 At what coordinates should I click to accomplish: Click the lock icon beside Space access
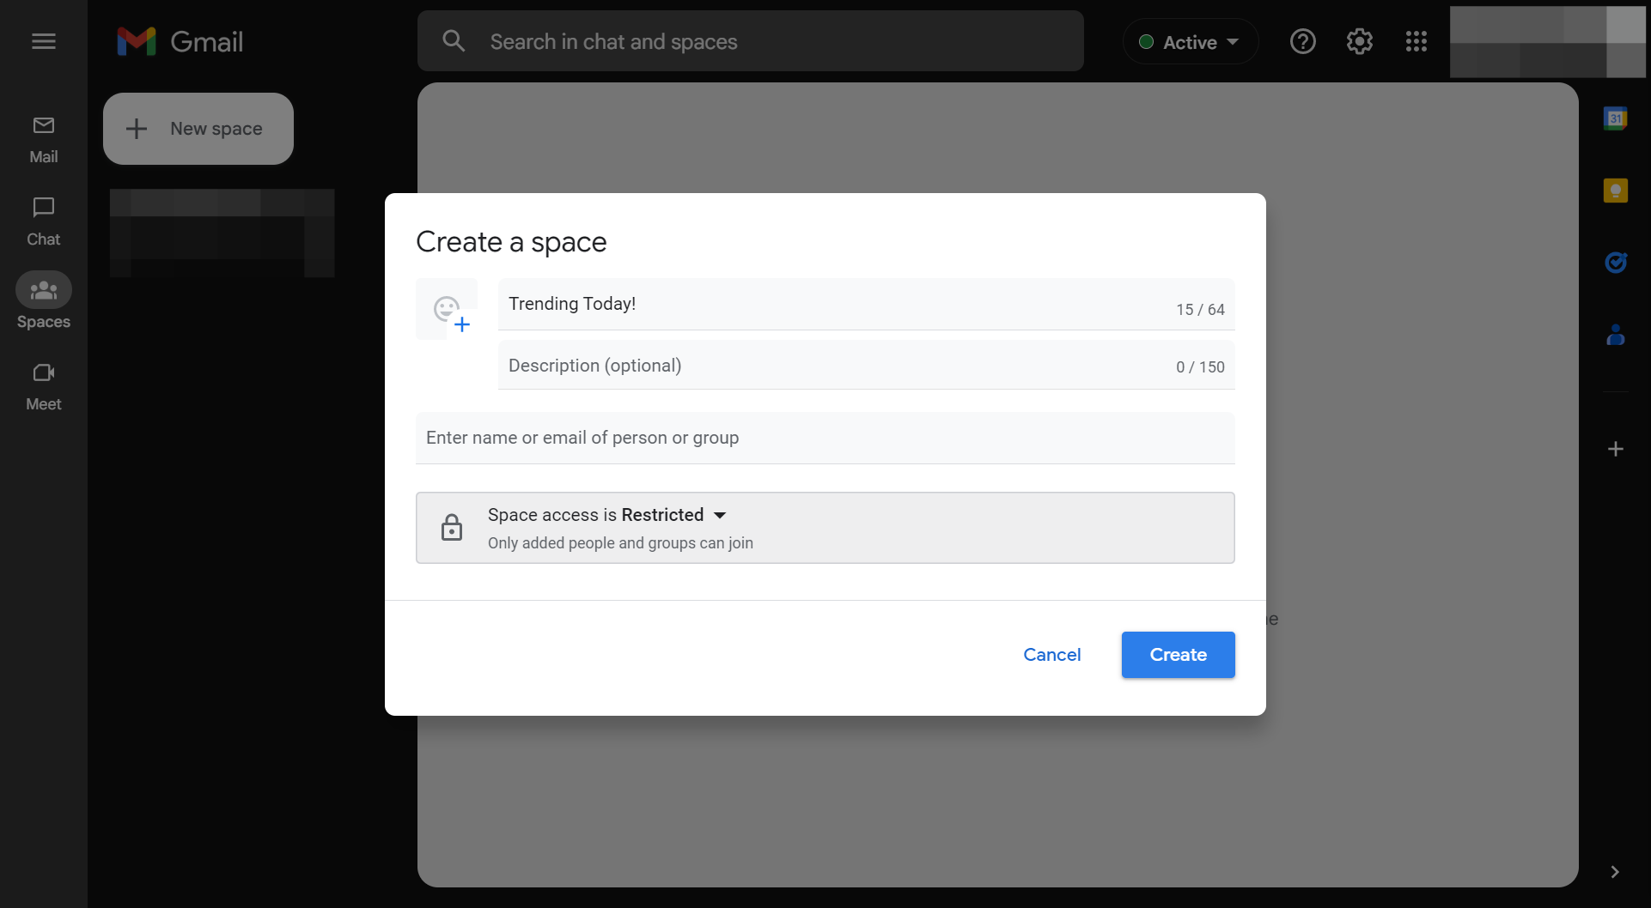452,527
